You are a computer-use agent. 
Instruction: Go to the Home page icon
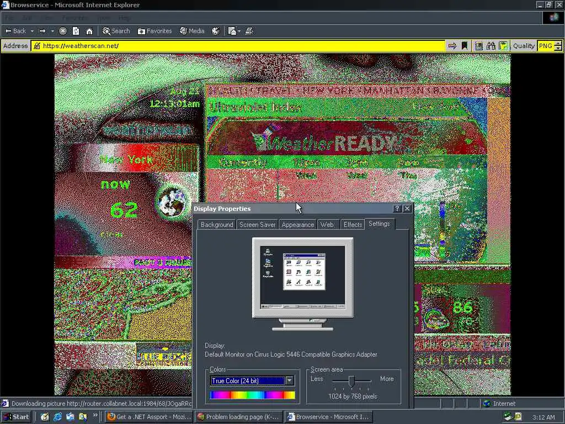[x=89, y=31]
